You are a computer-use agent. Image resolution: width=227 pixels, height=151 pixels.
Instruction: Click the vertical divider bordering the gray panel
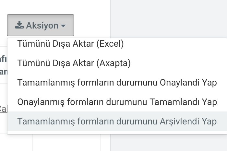pos(111,19)
